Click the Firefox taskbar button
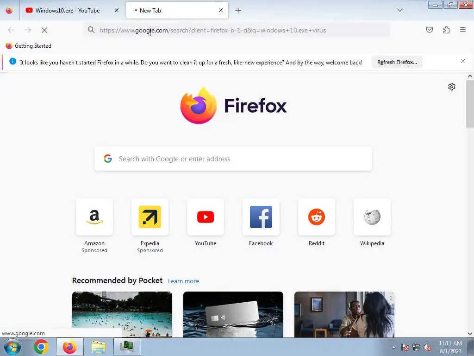Viewport: 474px width, 356px height. click(x=70, y=347)
